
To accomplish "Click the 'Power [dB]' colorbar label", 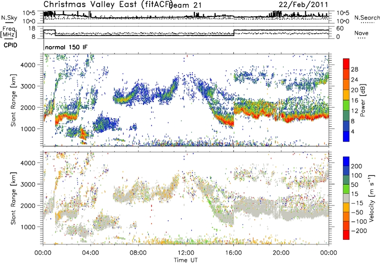I will [363, 100].
